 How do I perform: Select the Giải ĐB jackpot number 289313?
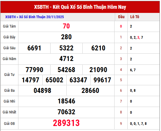66,123
